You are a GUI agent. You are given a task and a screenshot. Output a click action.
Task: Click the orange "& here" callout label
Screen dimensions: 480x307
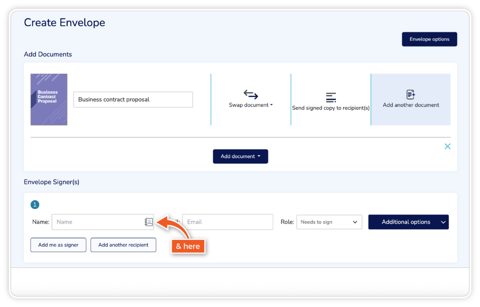188,246
